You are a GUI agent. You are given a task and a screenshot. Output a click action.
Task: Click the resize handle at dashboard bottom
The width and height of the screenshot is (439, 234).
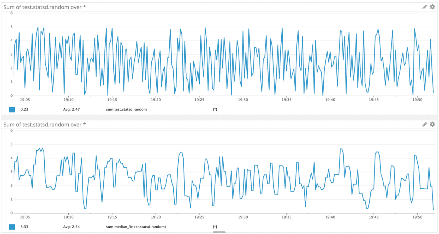coord(219,232)
